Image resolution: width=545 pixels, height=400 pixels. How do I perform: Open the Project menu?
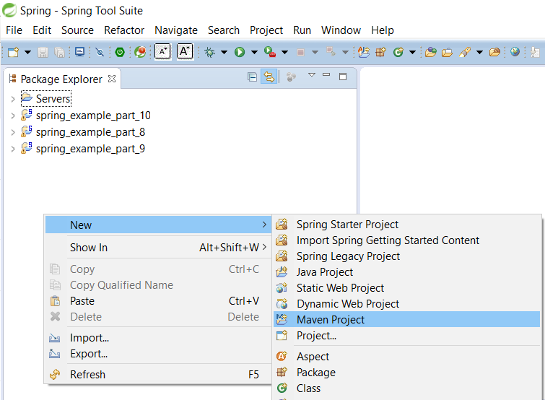pos(266,30)
